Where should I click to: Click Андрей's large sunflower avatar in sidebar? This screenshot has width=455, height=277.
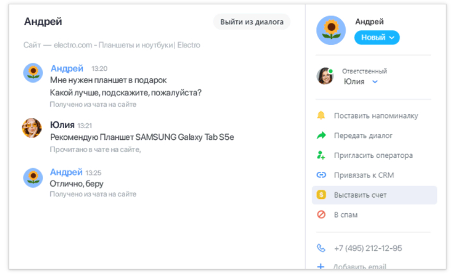pyautogui.click(x=331, y=30)
